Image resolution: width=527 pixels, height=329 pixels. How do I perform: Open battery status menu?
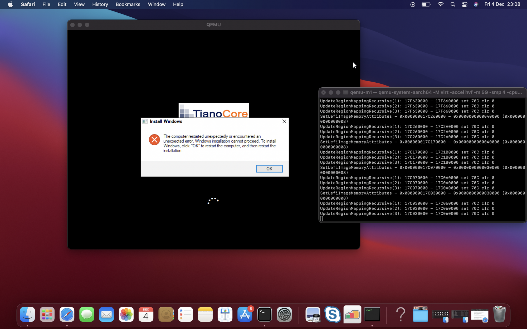(x=426, y=4)
